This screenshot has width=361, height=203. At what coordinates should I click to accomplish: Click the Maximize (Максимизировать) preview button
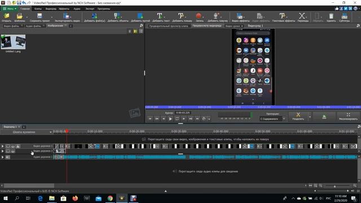click(x=348, y=117)
